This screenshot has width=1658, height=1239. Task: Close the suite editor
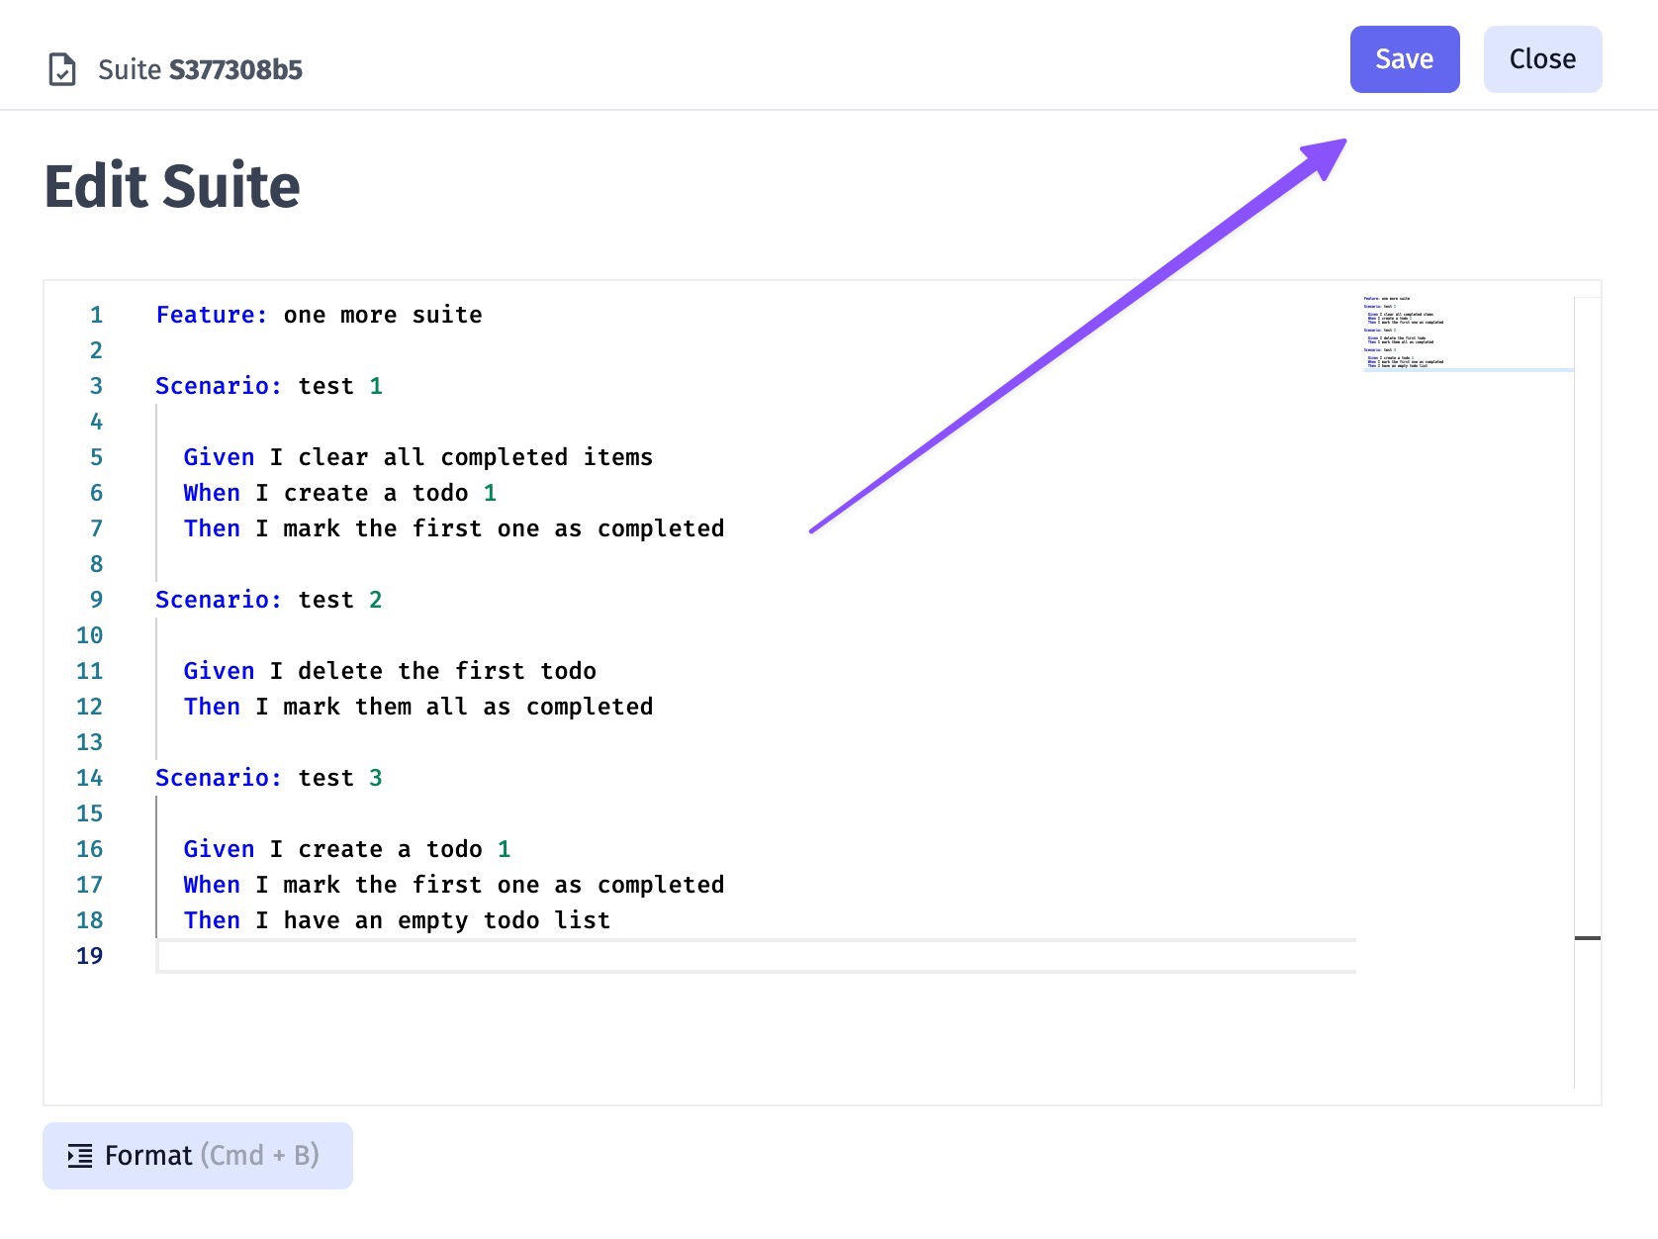click(x=1541, y=59)
